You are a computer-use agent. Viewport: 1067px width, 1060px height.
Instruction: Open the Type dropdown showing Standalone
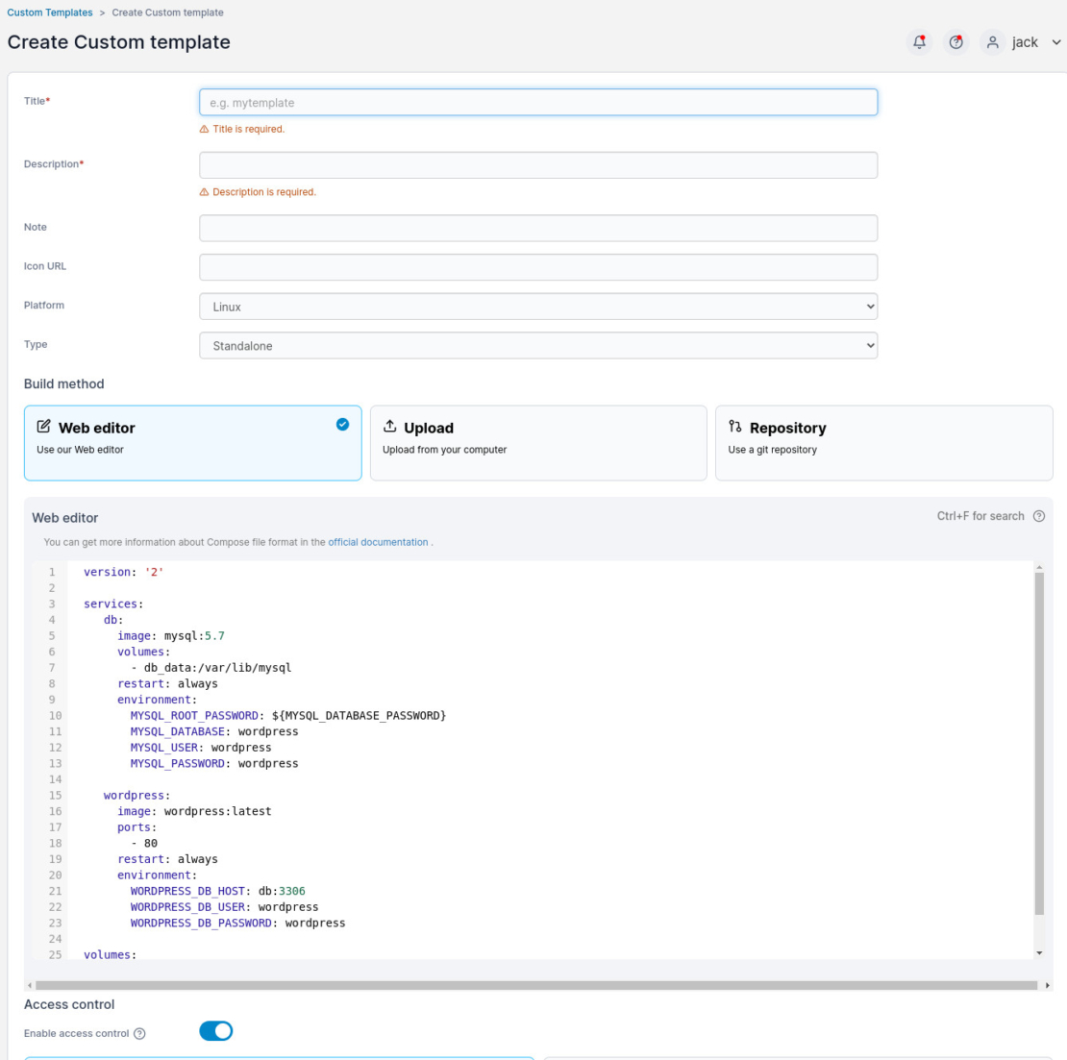(x=538, y=345)
